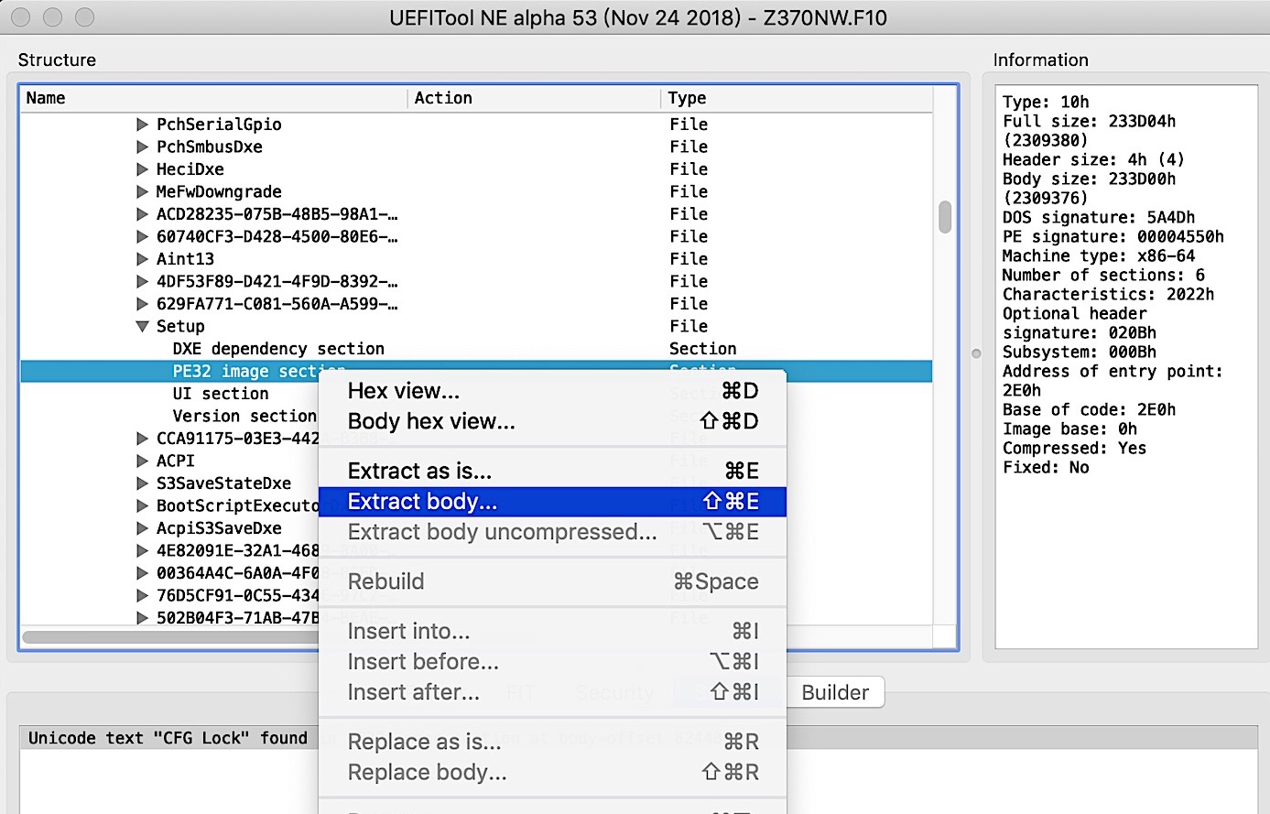
Task: Select the MeFwDowngrade file row
Action: coord(476,191)
